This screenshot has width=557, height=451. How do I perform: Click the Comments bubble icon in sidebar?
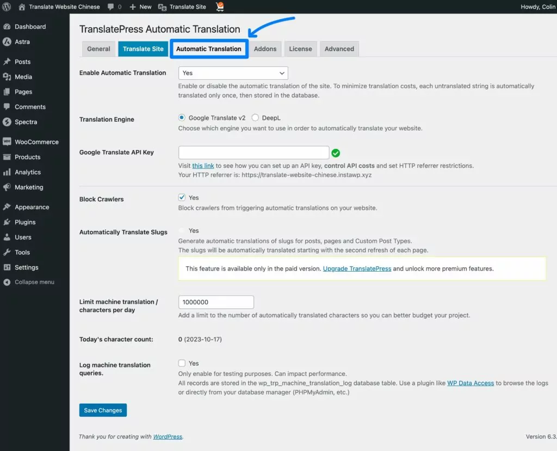[x=7, y=107]
